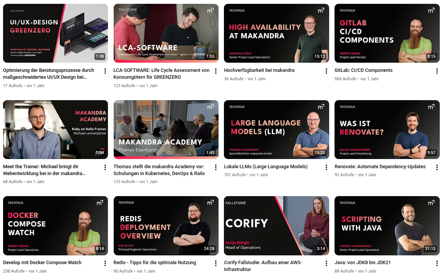Open the Large Language Models (LLM) thumbnail
444x276 pixels.
click(276, 130)
